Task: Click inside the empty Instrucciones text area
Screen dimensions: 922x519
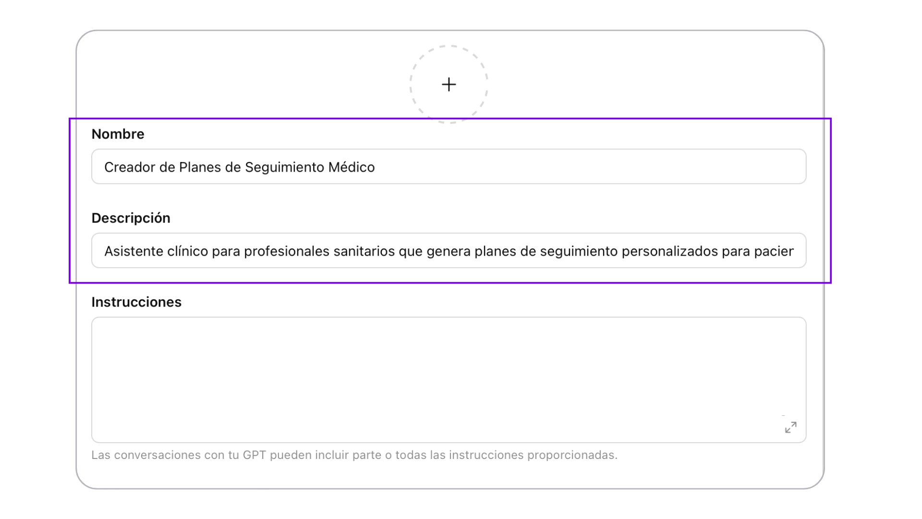Action: (x=449, y=380)
